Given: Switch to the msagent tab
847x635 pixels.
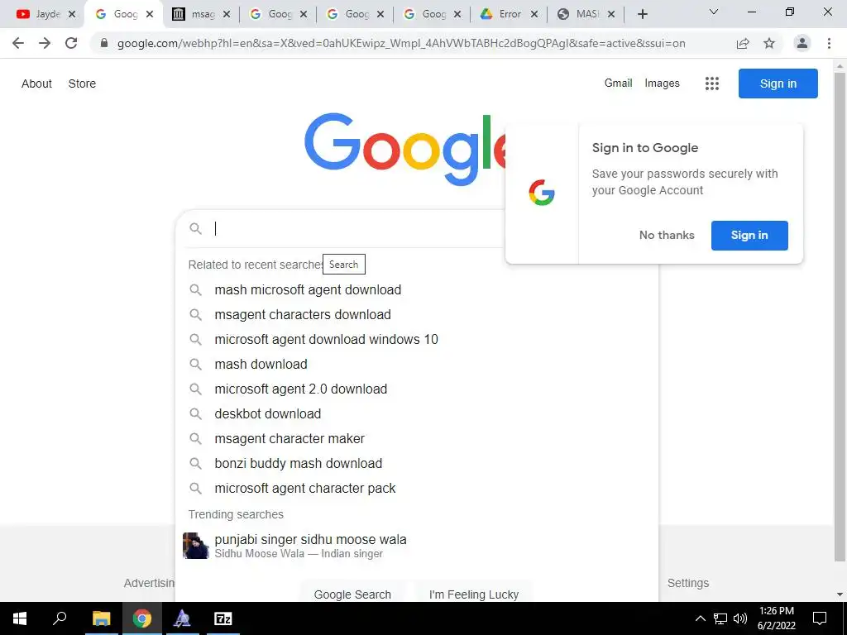Looking at the screenshot, I should [200, 14].
